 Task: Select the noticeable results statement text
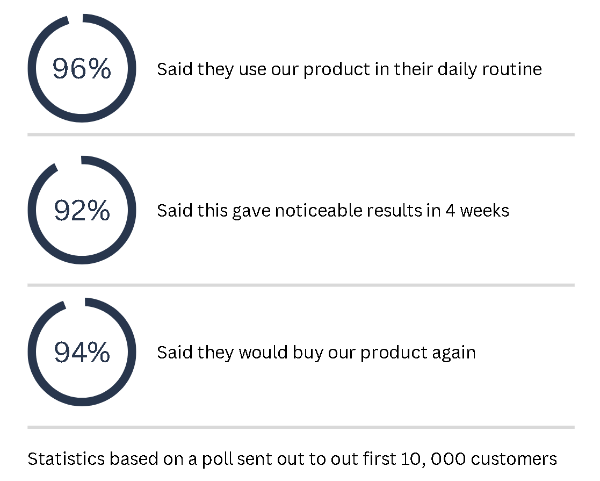tap(333, 211)
